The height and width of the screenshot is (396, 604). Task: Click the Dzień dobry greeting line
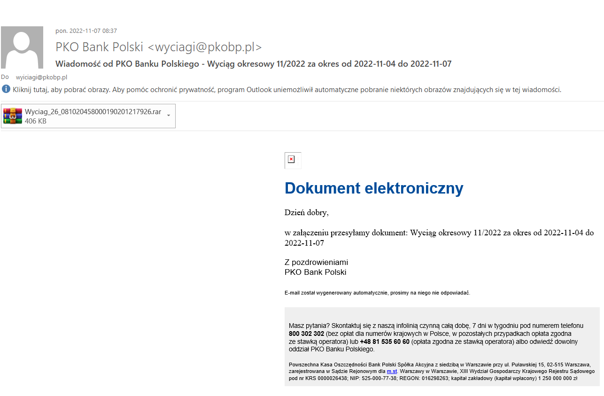pos(306,212)
